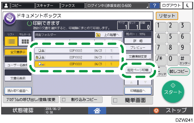
Task: Tap keypad number 5
Action: pyautogui.click(x=173, y=38)
